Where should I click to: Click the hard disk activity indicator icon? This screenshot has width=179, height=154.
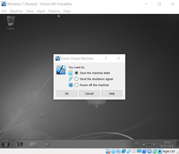click(x=108, y=151)
